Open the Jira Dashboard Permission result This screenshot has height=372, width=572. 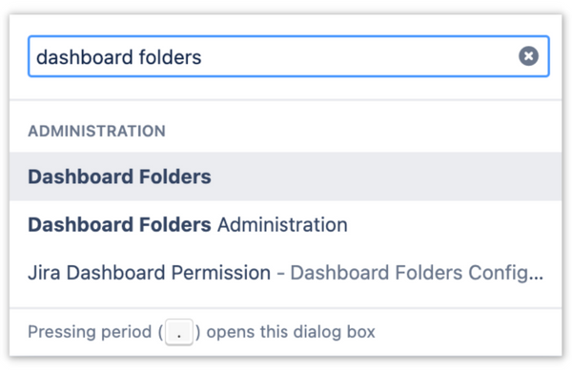pos(286,273)
